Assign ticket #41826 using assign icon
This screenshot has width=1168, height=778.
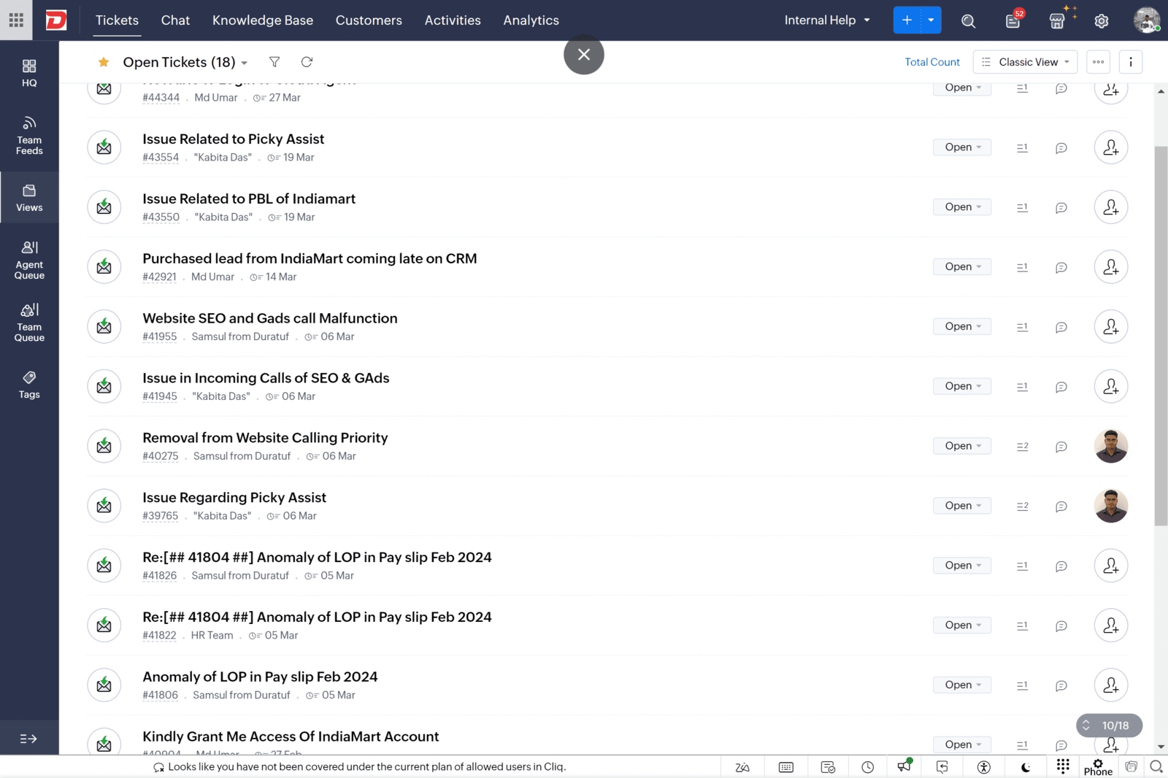1111,566
